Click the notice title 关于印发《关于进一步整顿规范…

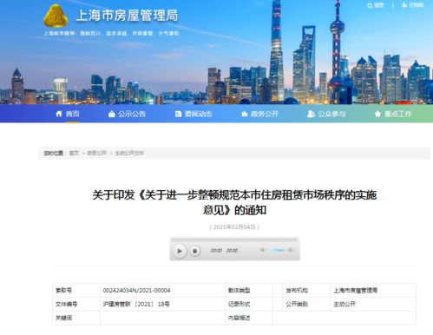pos(234,202)
